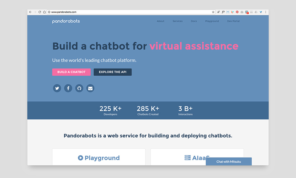Open the camera screenshot extension

coord(242,12)
